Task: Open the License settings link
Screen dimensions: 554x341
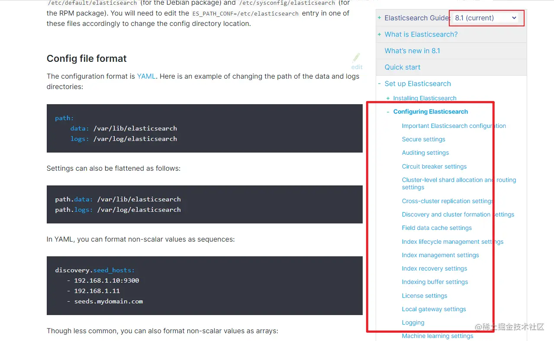Action: click(x=424, y=296)
